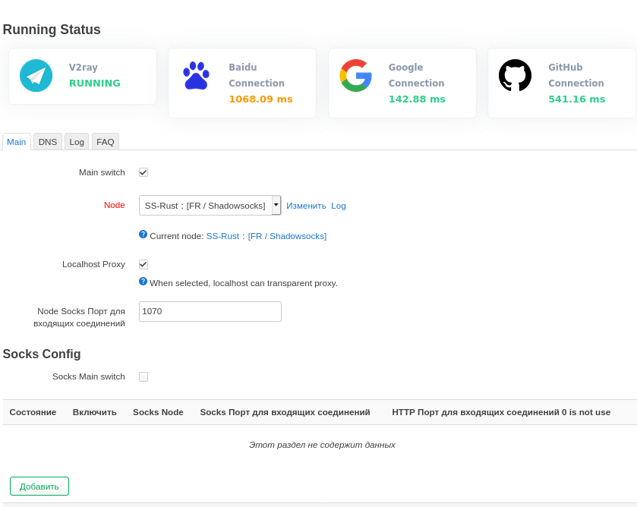Click the Baidu paw icon
637x507 pixels.
pos(196,76)
